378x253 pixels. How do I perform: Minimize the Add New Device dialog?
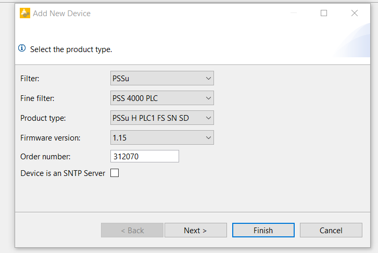293,13
